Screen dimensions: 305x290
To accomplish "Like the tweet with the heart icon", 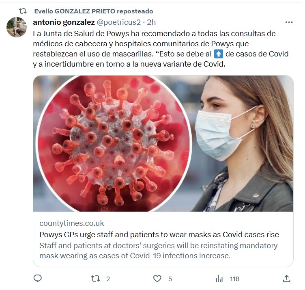I will tap(157, 279).
